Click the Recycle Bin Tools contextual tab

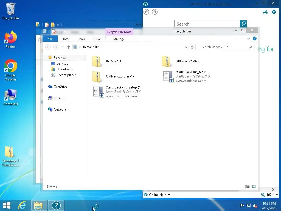click(119, 32)
